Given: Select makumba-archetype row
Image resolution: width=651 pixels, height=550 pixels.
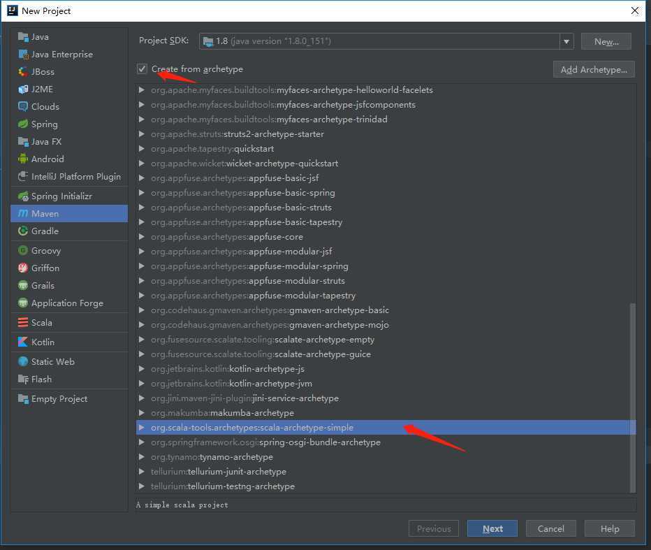Looking at the screenshot, I should tap(386, 413).
